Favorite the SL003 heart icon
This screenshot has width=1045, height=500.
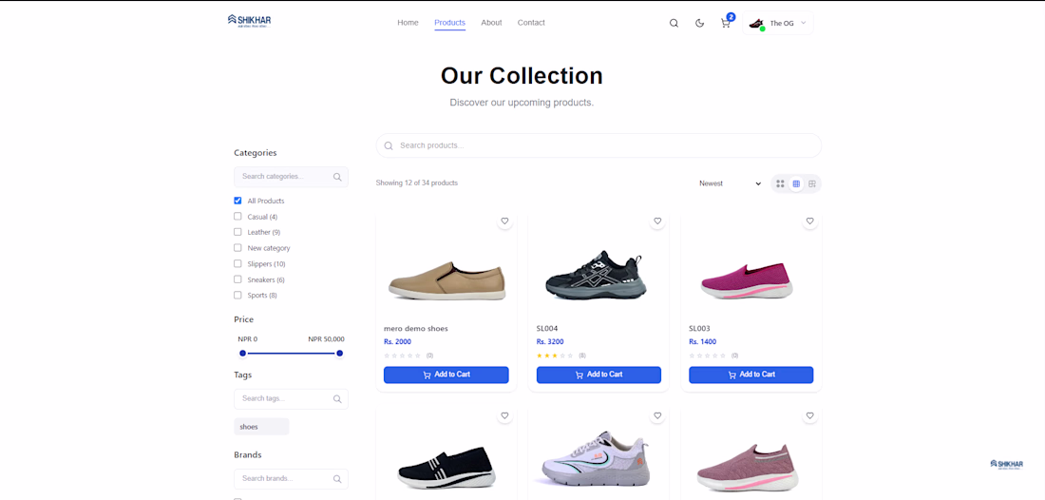[x=809, y=221]
